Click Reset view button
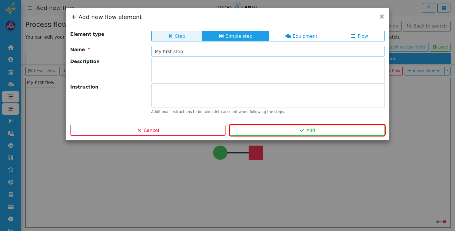Image resolution: width=455 pixels, height=231 pixels. click(42, 71)
